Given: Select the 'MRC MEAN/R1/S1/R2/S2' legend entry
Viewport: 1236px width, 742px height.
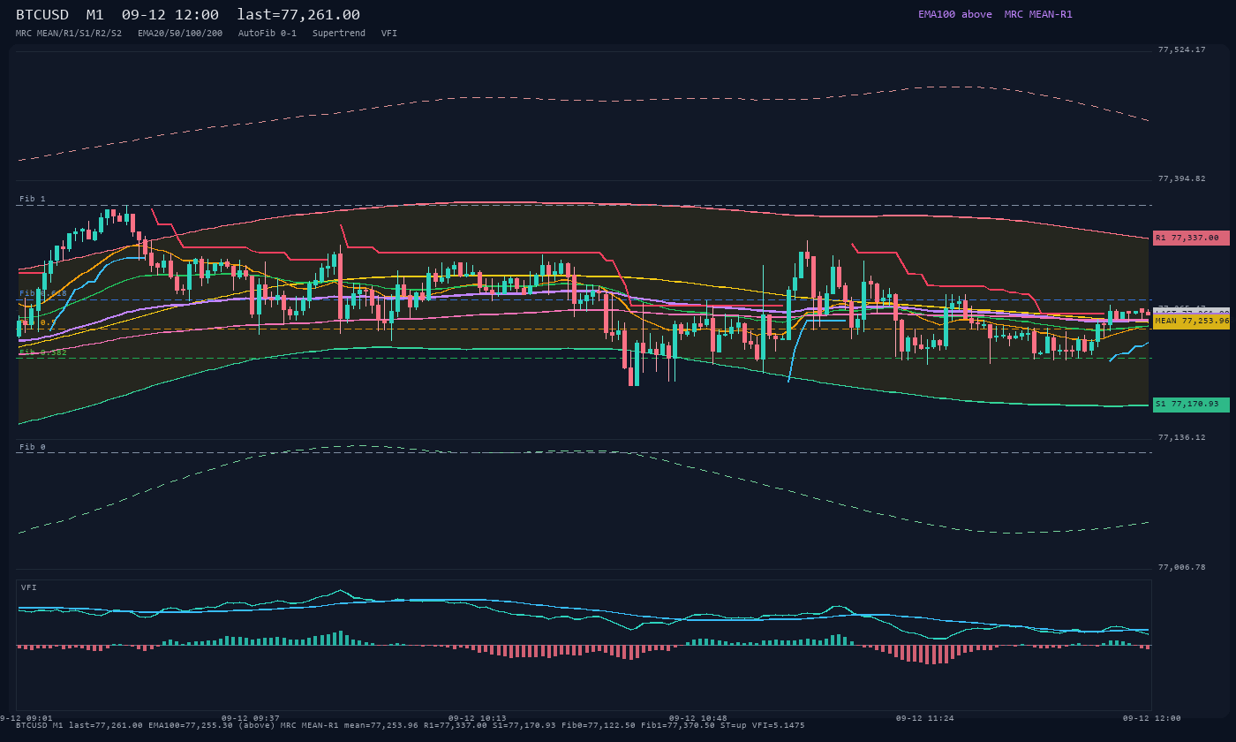Looking at the screenshot, I should (69, 34).
